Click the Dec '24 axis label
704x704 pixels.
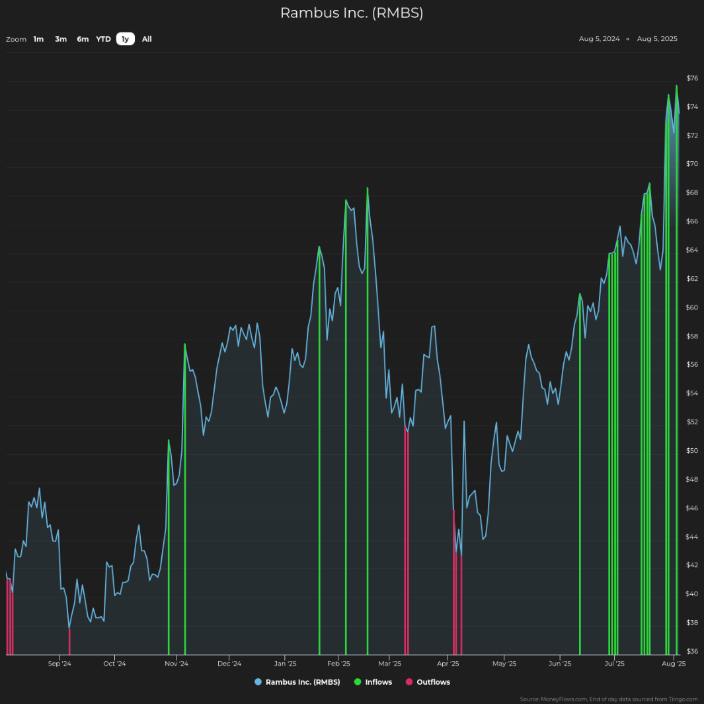[229, 664]
